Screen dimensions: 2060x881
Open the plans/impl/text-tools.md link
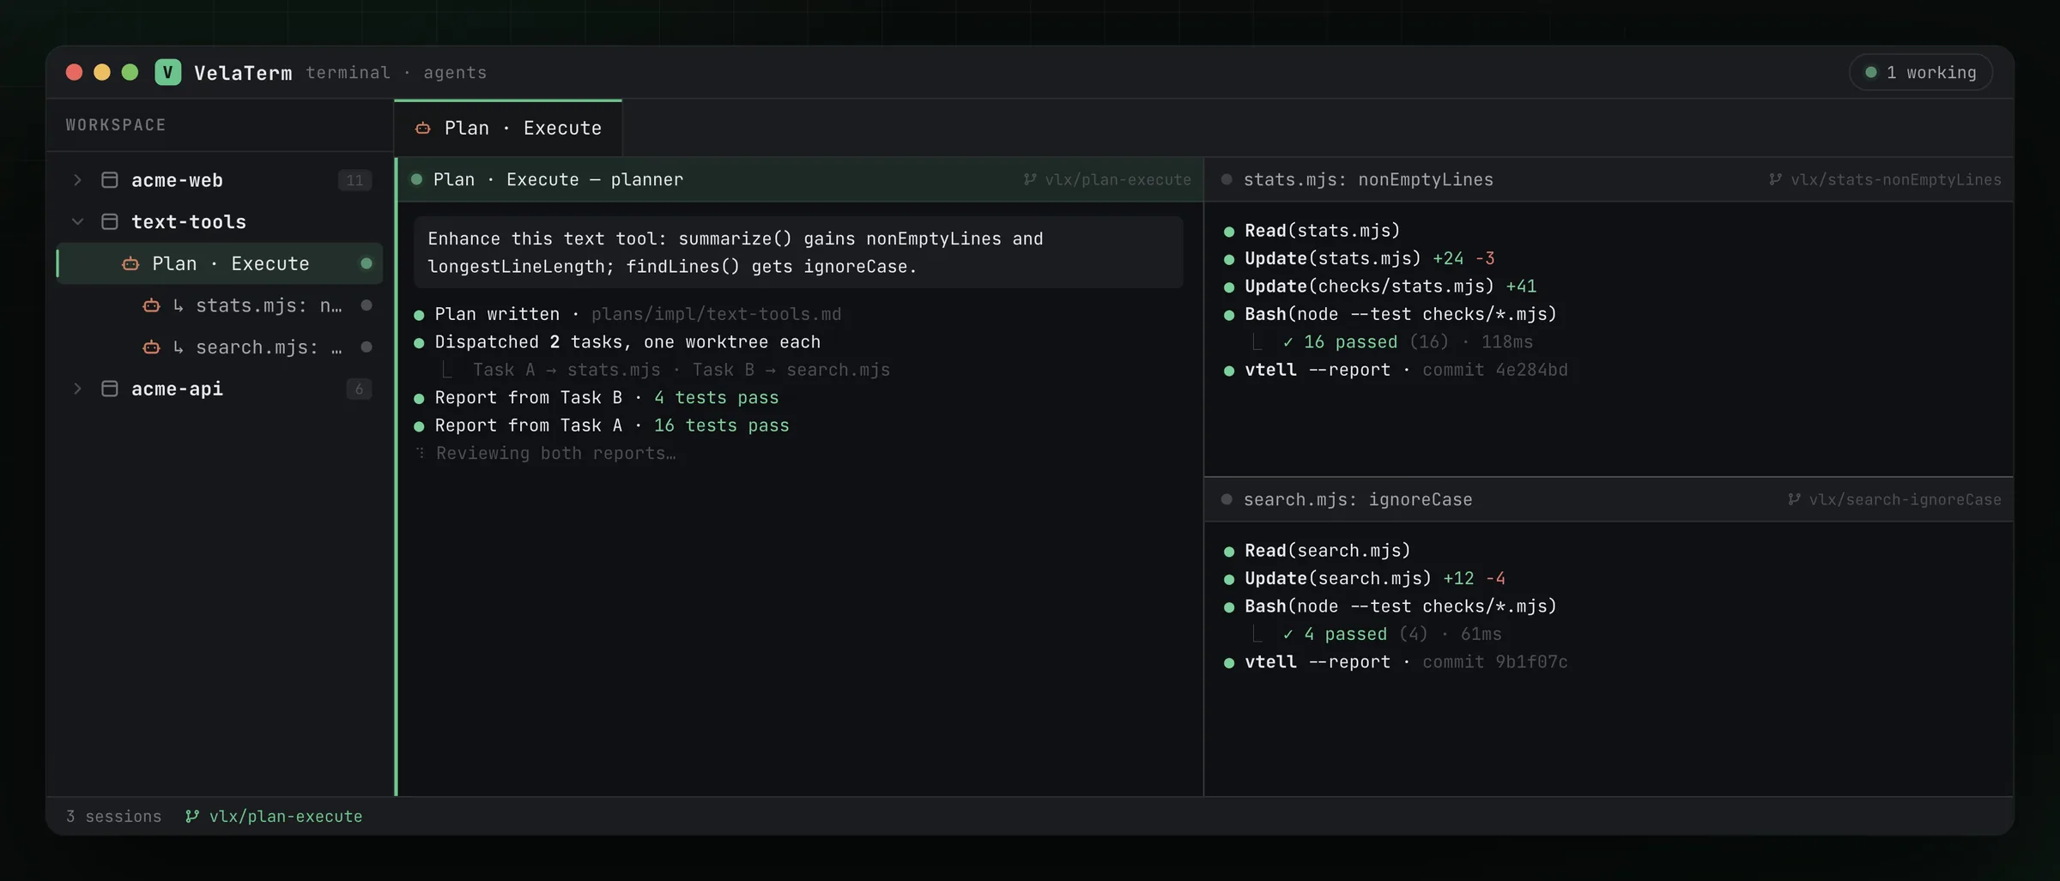tap(716, 314)
